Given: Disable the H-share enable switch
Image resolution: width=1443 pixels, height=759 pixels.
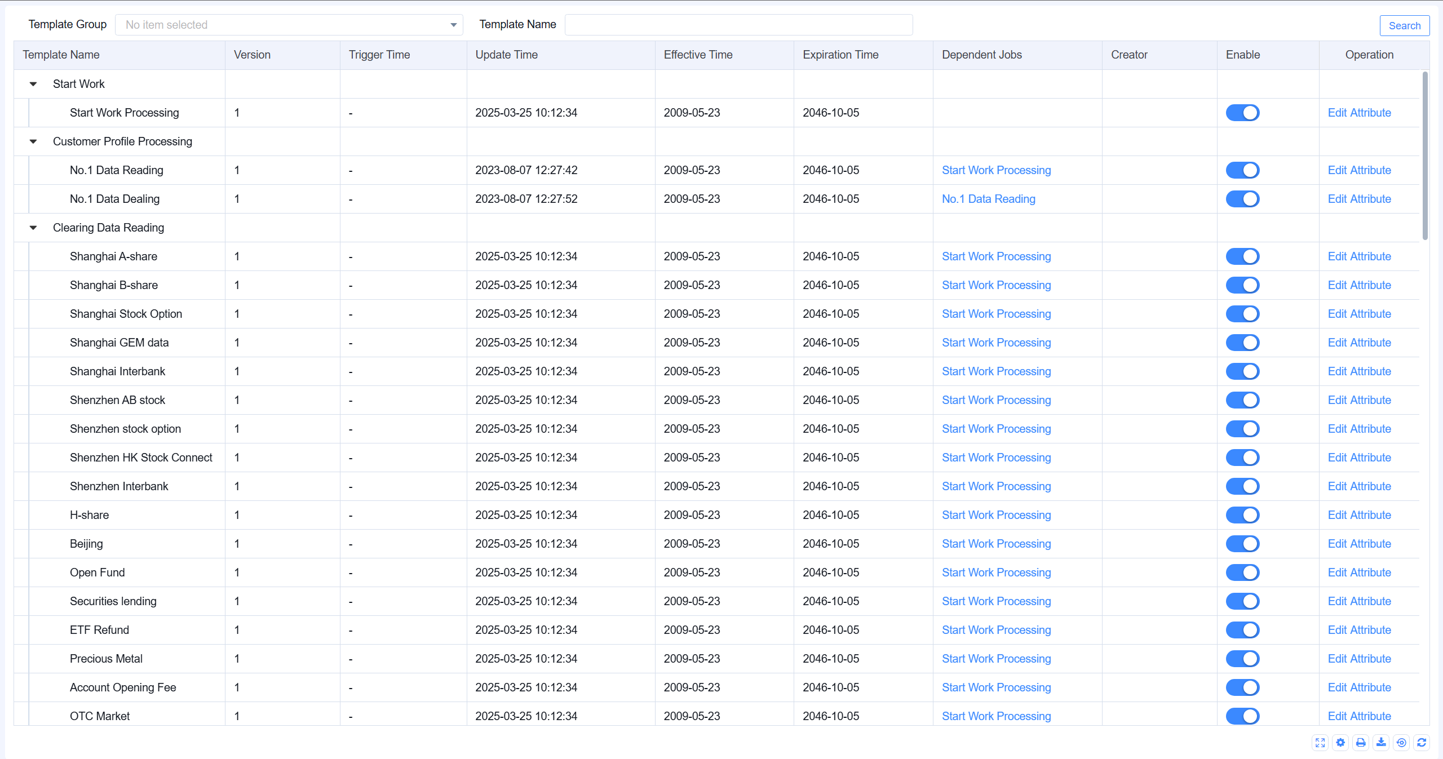Looking at the screenshot, I should (1242, 515).
